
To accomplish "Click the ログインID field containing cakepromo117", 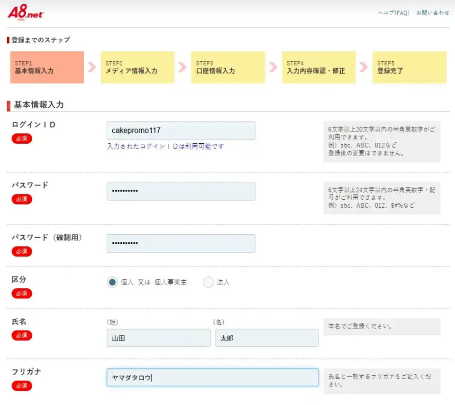I will [x=181, y=130].
